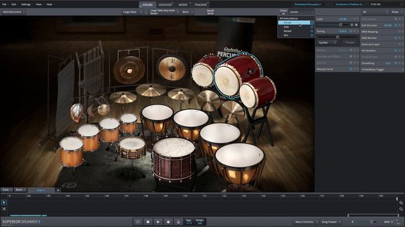The image size is (405, 227).
Task: Add a new track with plus button
Action: (x=58, y=190)
